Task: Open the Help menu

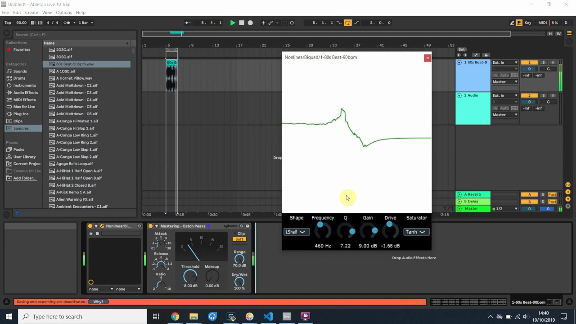Action: click(x=81, y=13)
